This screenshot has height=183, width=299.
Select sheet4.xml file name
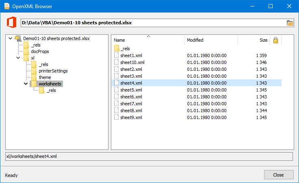pos(131,83)
